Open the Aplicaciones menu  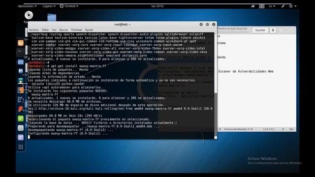(x=28, y=6)
